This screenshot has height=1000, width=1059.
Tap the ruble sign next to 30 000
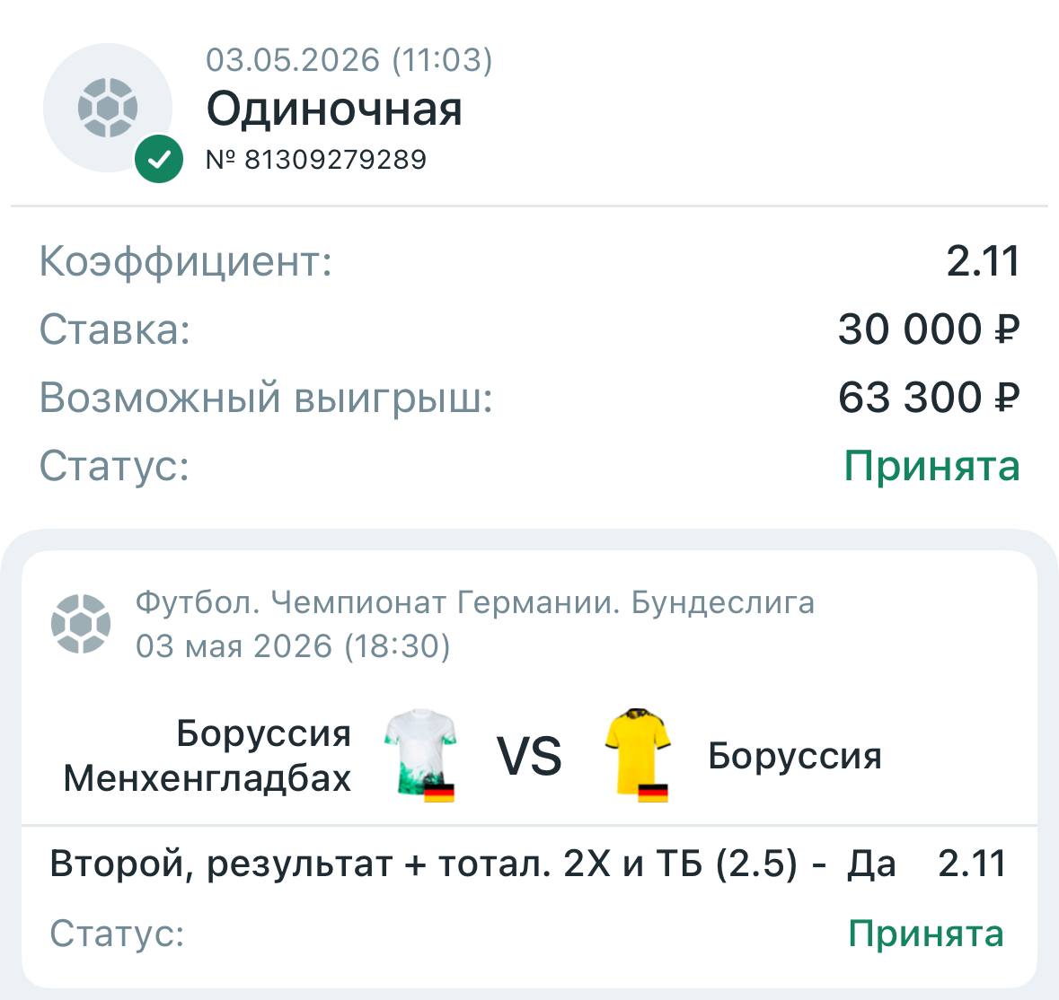click(x=1006, y=329)
